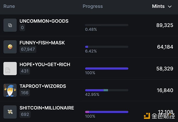Select the HOPE•YOU•GET•RICH broken image thumbnail
178x122 pixels.
[10, 68]
